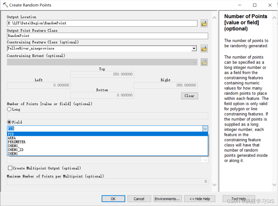Click Hide Help button
Image resolution: width=278 pixels, height=206 pixels.
point(200,199)
